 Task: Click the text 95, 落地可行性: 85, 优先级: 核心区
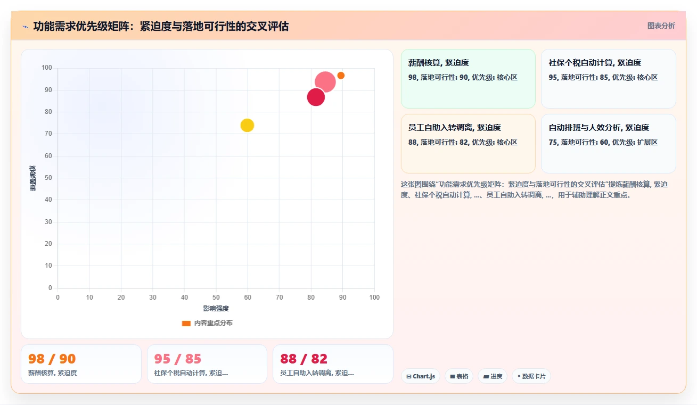pos(603,78)
